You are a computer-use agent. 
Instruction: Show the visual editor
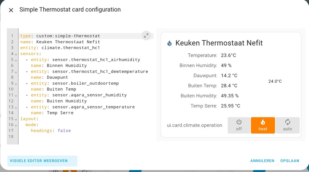click(x=39, y=161)
